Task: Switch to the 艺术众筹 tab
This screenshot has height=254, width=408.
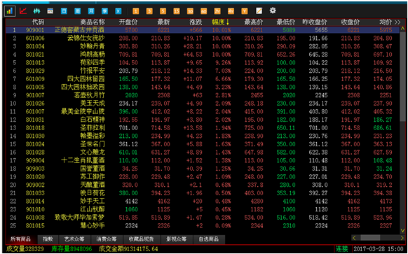Action: coord(74,239)
